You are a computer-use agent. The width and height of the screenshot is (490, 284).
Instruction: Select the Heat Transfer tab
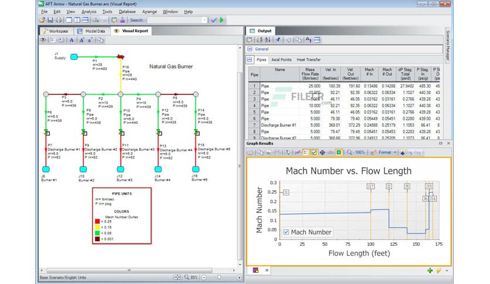pos(308,59)
